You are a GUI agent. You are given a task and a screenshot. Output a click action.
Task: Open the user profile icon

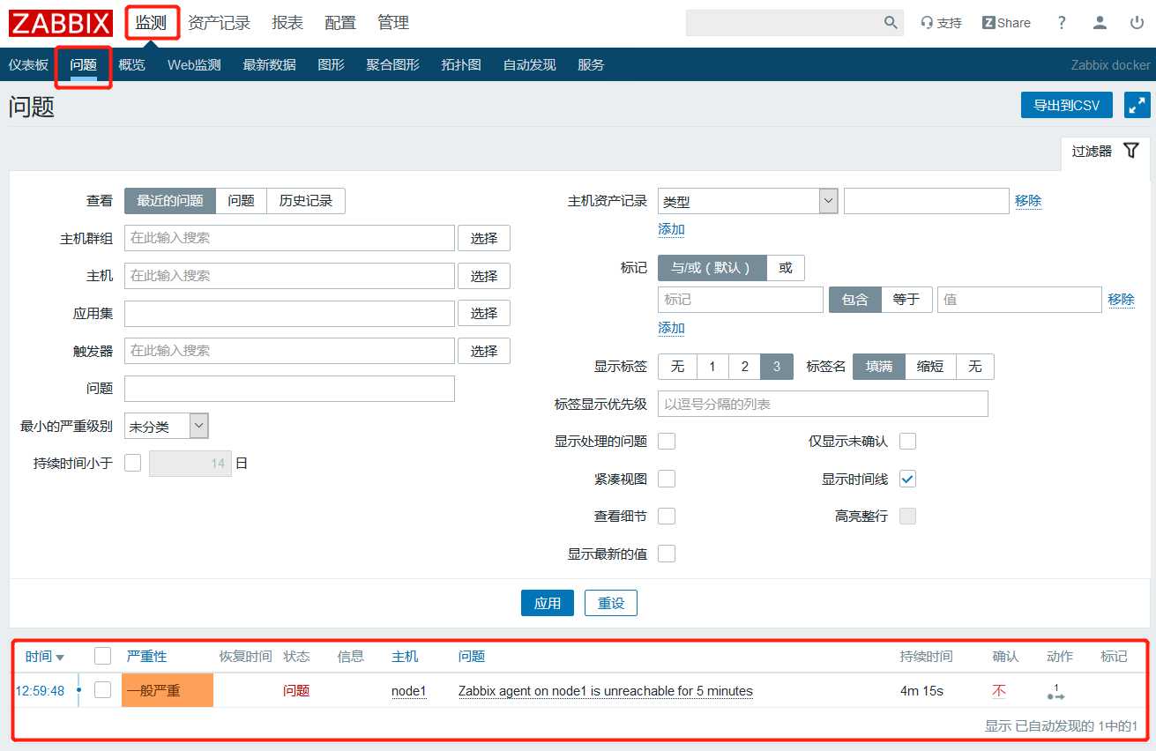[x=1100, y=23]
